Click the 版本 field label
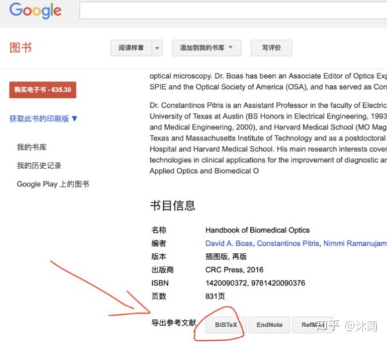387x342 pixels. coord(159,257)
